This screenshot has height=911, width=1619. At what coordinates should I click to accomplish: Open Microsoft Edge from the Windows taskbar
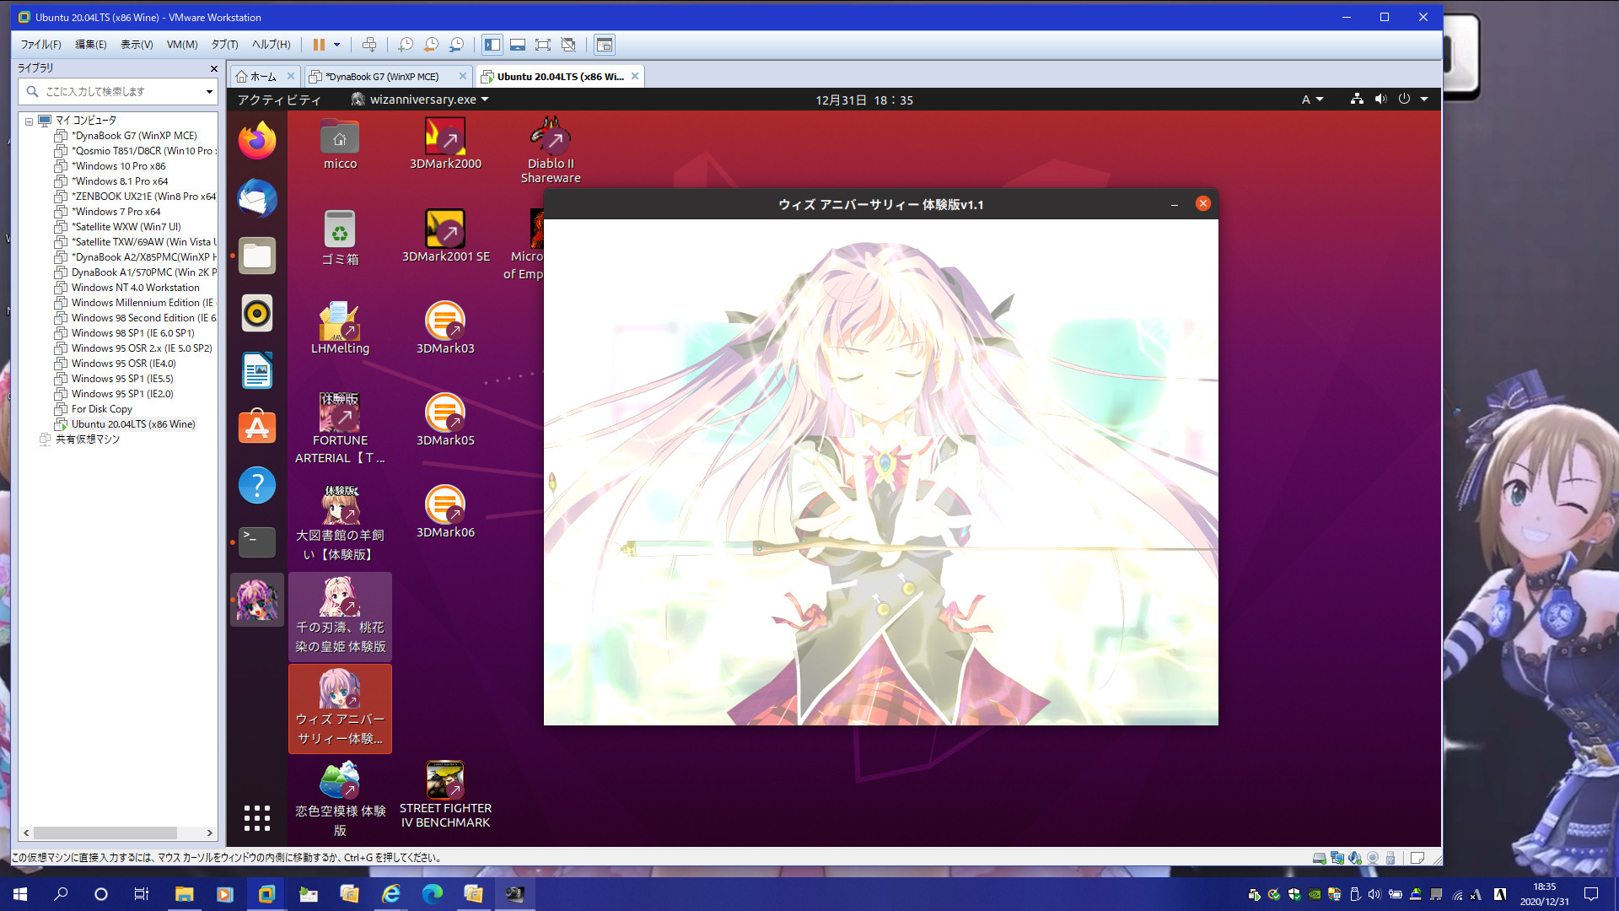point(432,894)
